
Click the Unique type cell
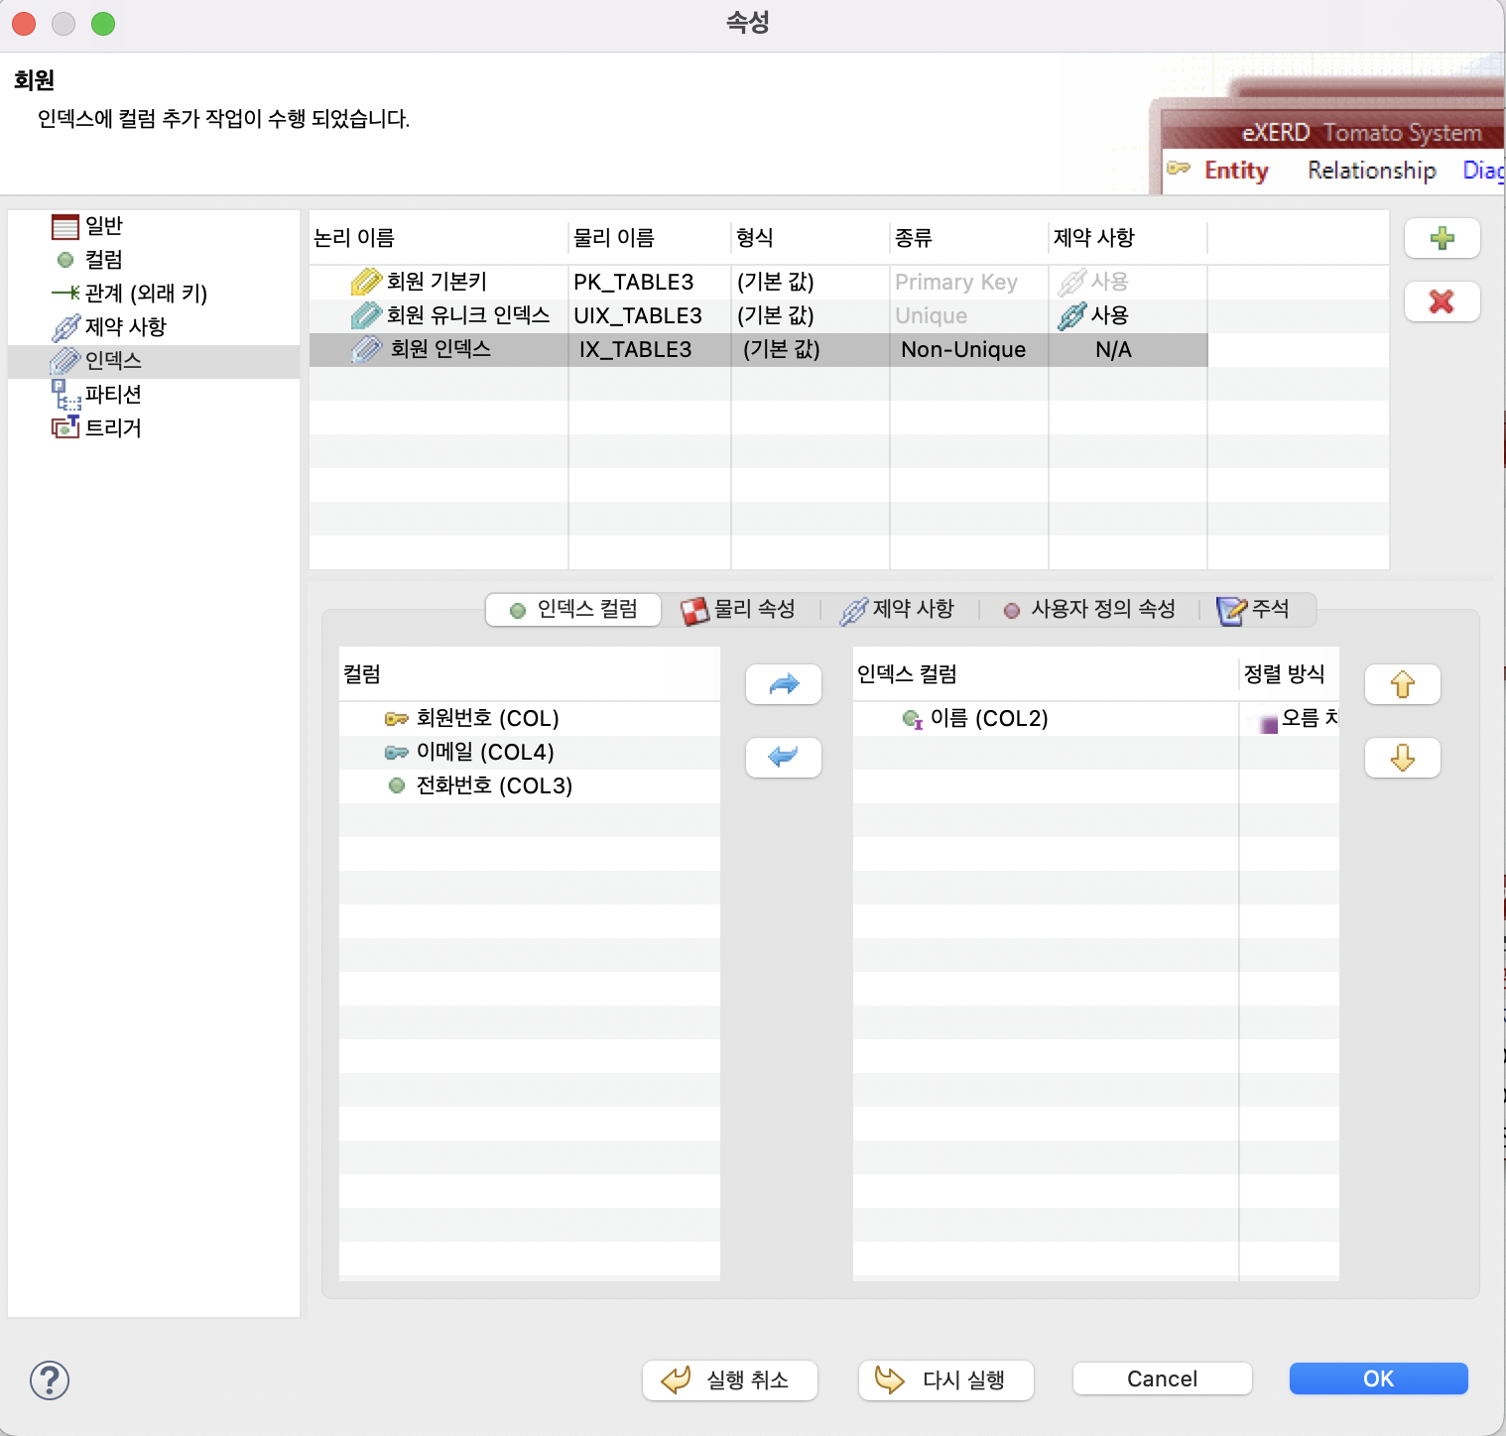(969, 316)
